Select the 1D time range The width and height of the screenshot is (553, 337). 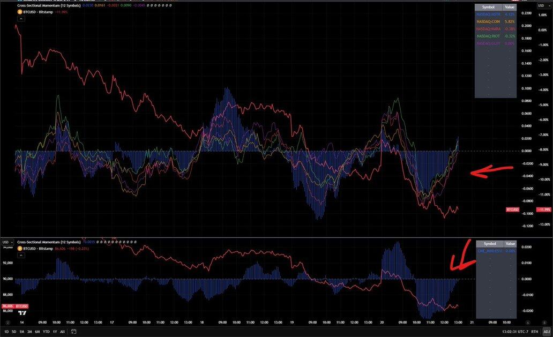tap(6, 332)
